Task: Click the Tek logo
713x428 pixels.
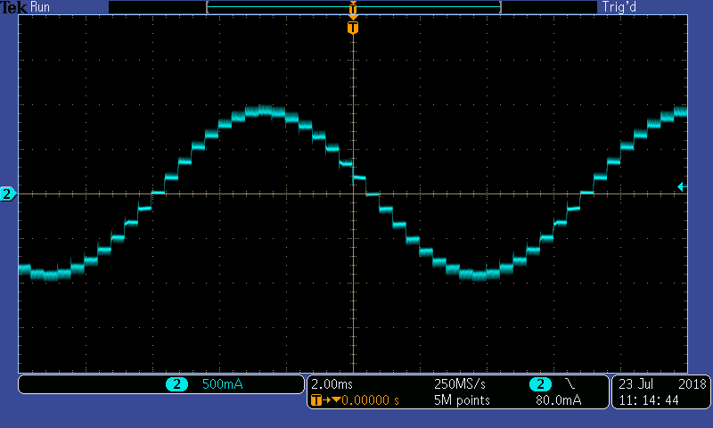Action: 14,7
